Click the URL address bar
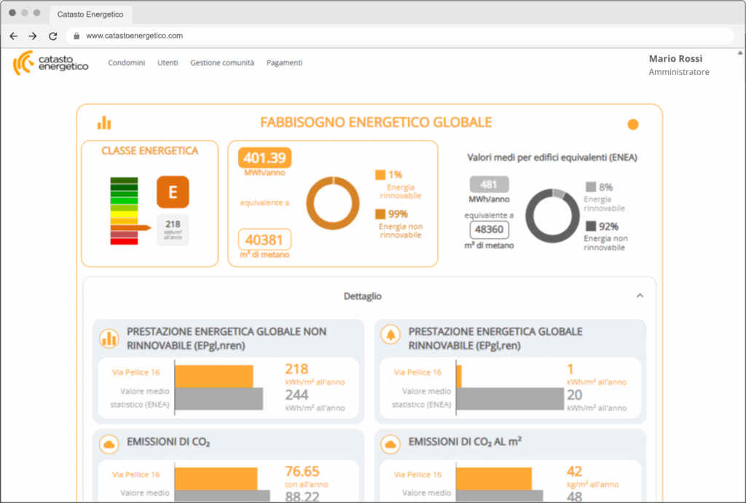This screenshot has width=746, height=503. pos(401,36)
